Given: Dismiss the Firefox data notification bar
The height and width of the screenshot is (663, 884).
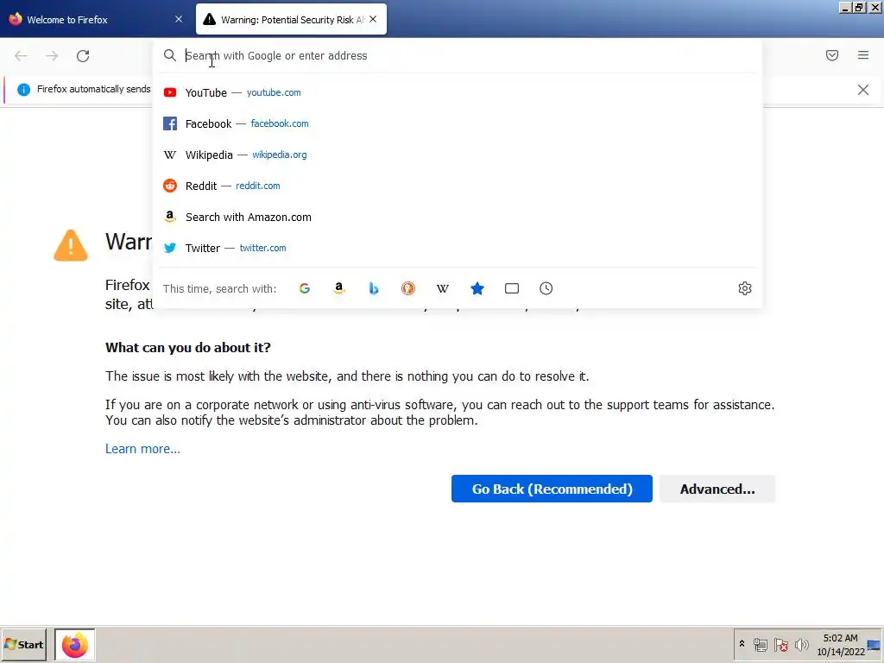Looking at the screenshot, I should tap(863, 90).
